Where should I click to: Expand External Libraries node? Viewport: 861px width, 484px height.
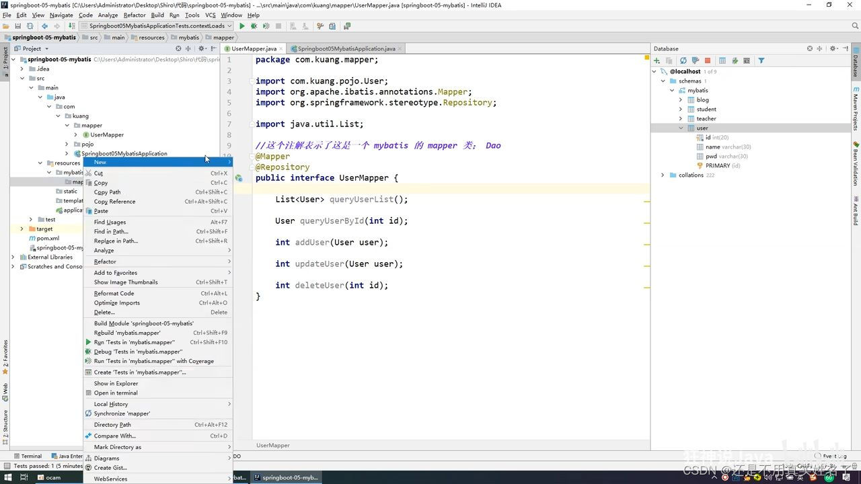click(x=13, y=257)
